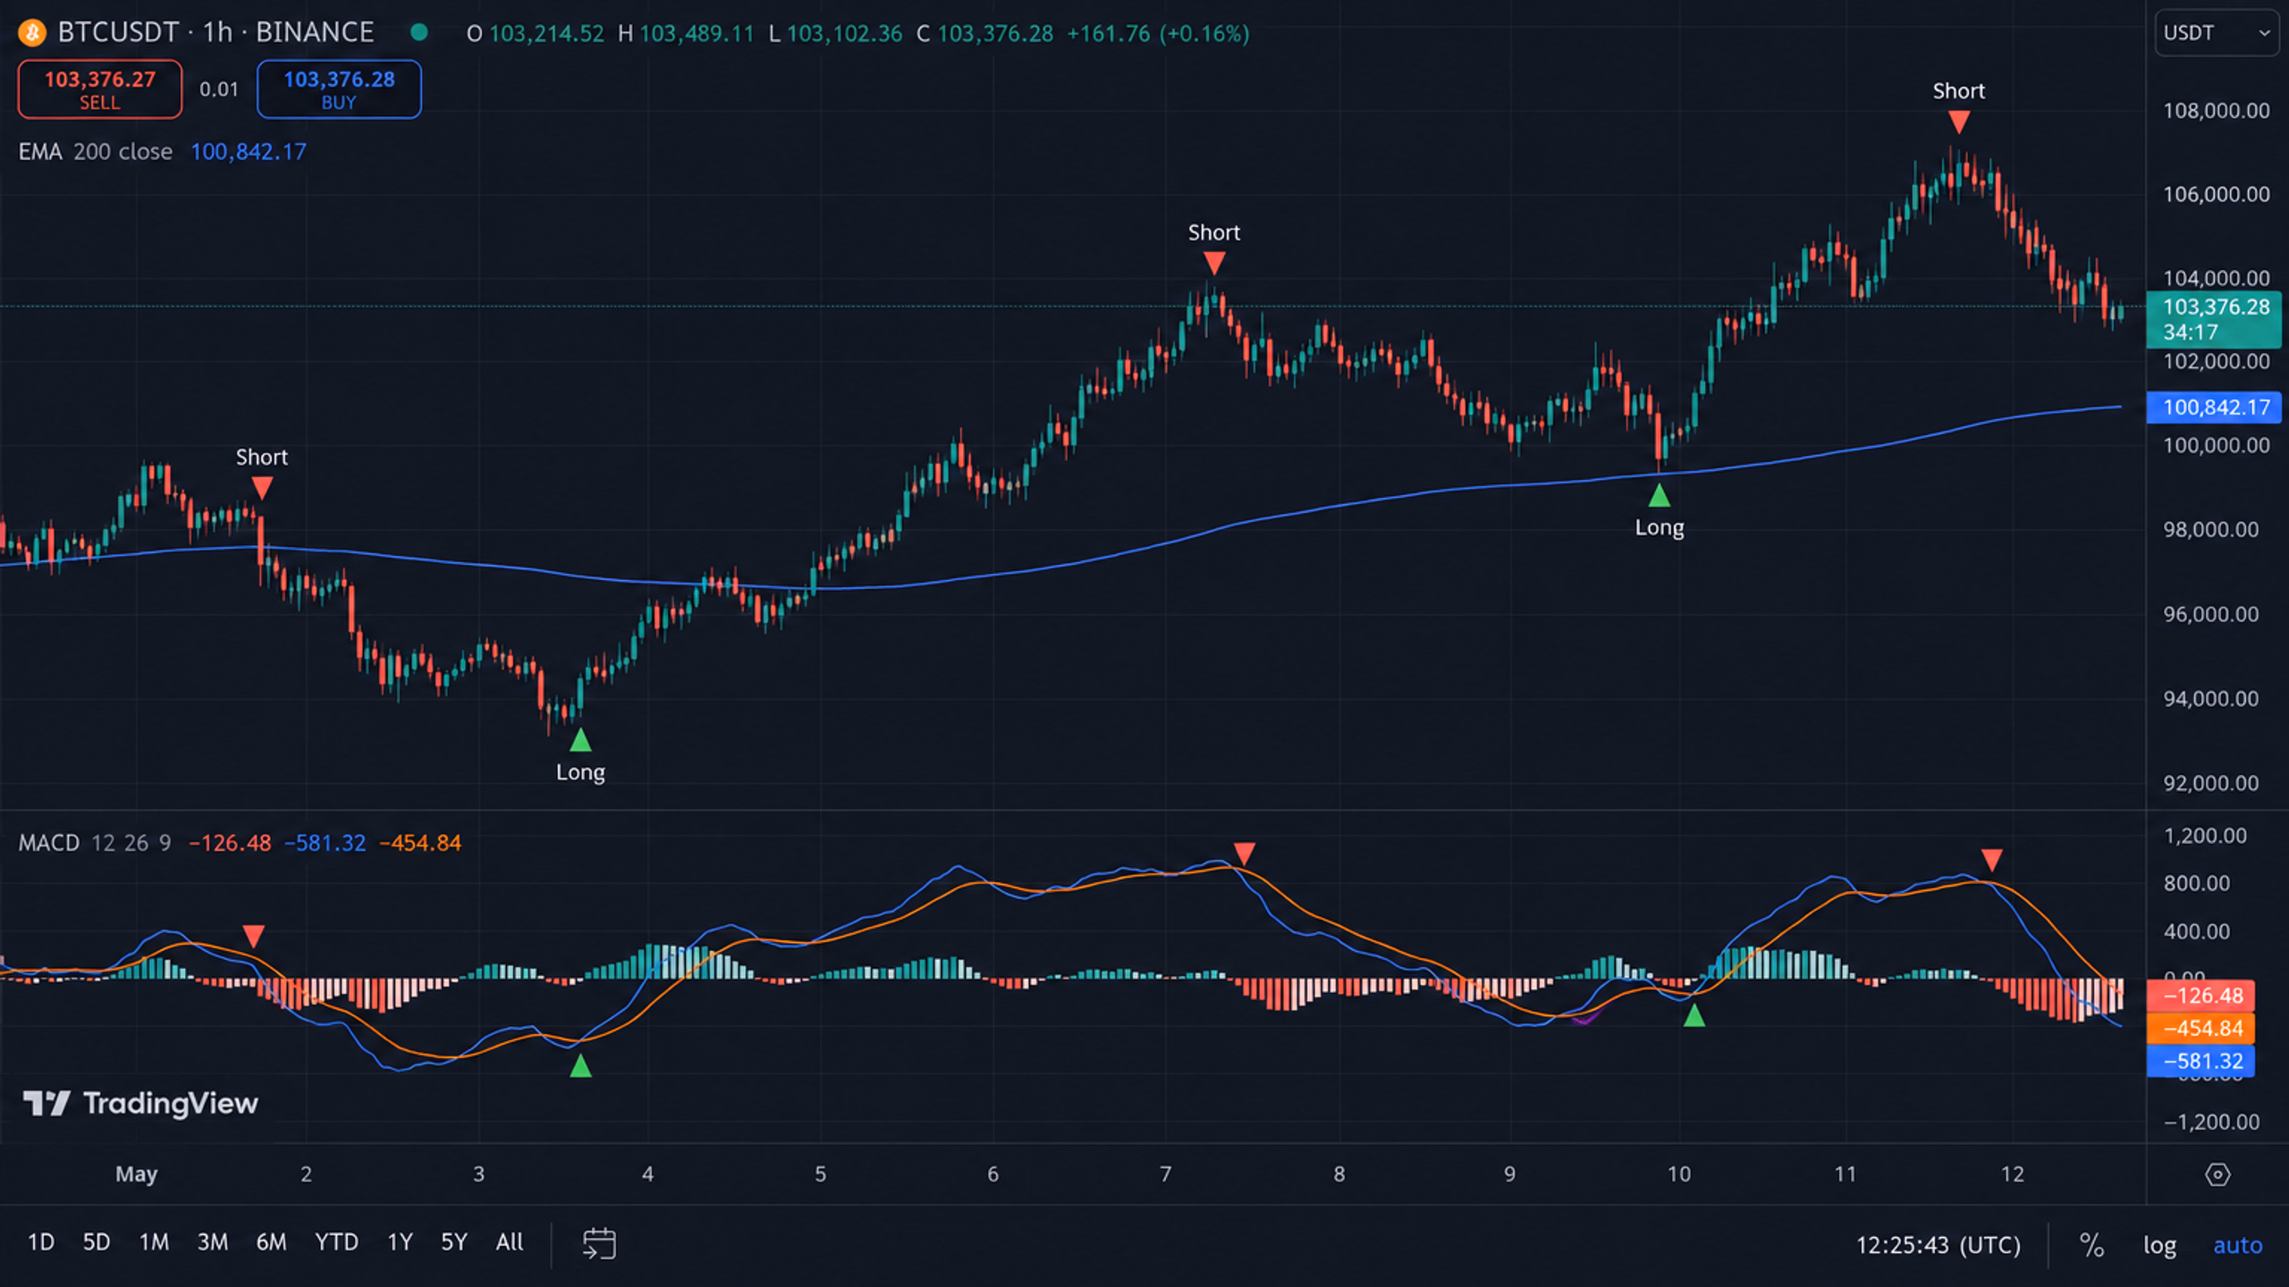2289x1287 pixels.
Task: Select the All time range
Action: pos(510,1242)
